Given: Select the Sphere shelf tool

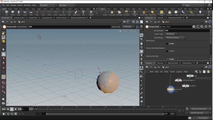Looking at the screenshot, I should [x=13, y=13].
